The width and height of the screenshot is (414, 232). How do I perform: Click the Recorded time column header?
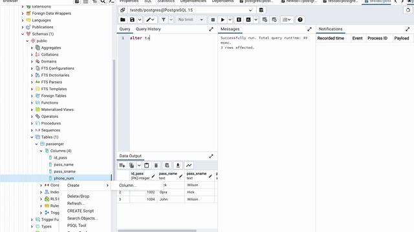(x=331, y=39)
